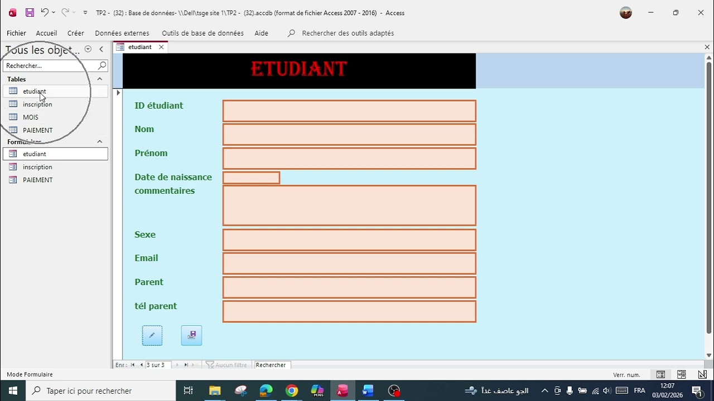The height and width of the screenshot is (401, 714).
Task: Open the notification center icon
Action: click(x=697, y=390)
